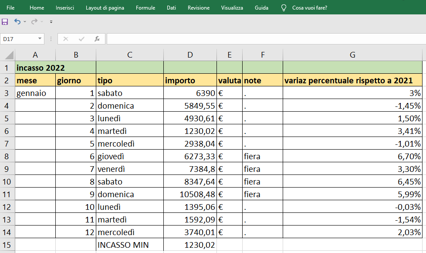Click the lightbulb Tell Me icon
This screenshot has width=426, height=253.
[x=284, y=7]
